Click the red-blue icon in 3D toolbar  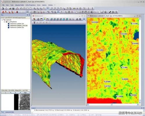tap(34, 19)
